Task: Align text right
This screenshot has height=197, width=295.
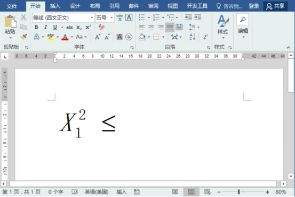Action: (x=161, y=27)
